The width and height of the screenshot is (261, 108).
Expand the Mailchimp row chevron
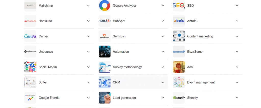pos(88,6)
